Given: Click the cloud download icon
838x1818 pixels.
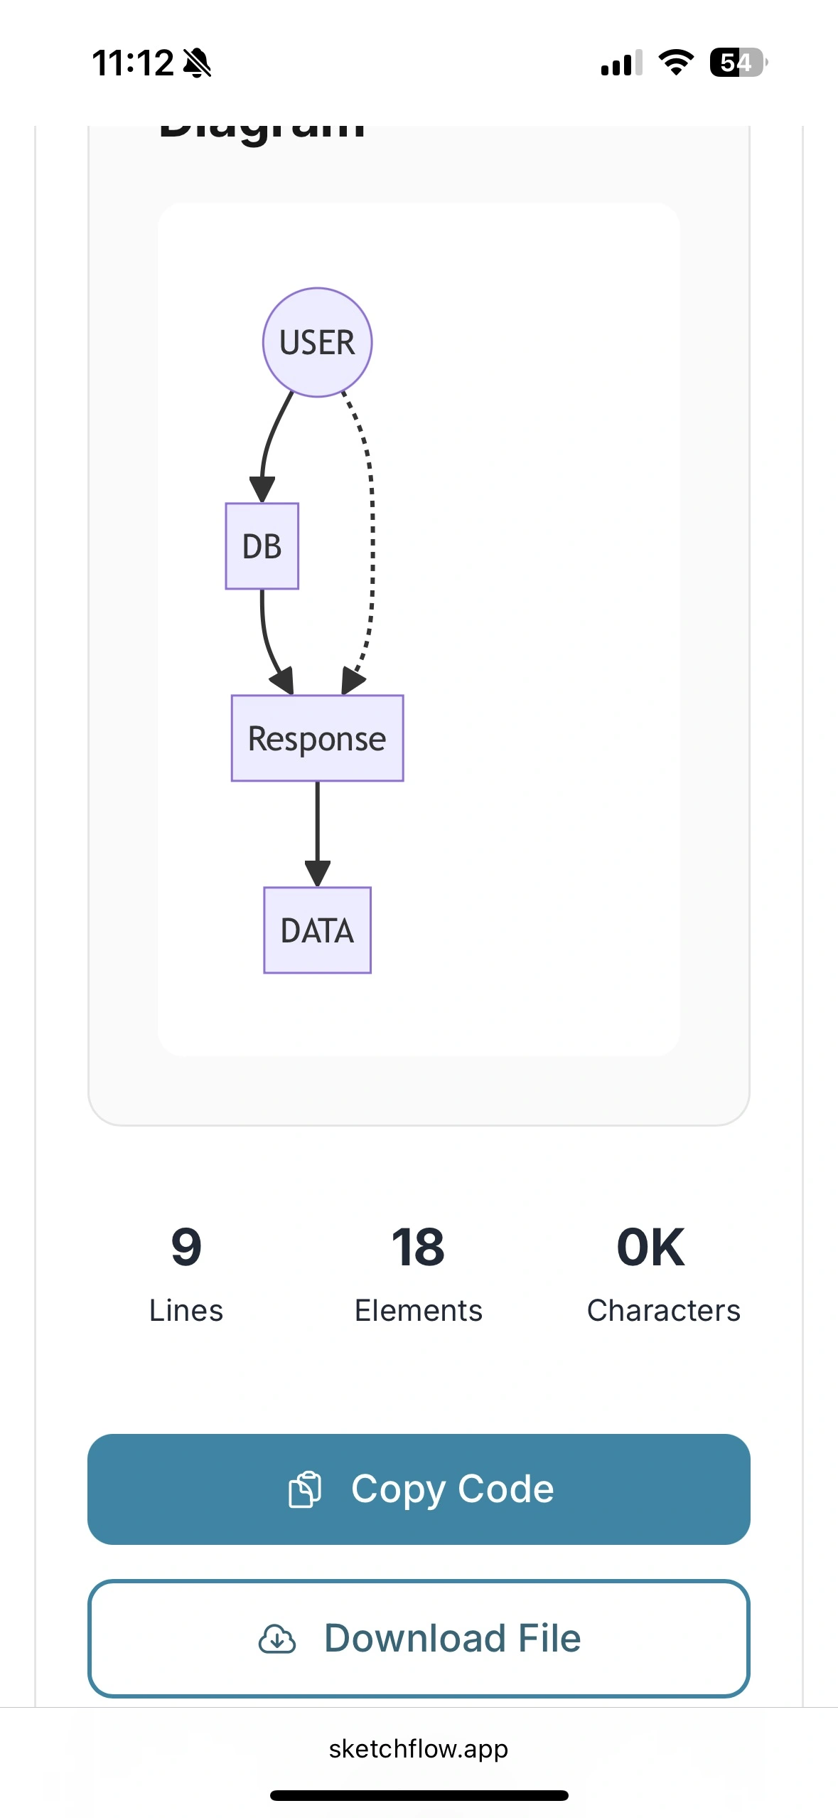Looking at the screenshot, I should pos(277,1637).
